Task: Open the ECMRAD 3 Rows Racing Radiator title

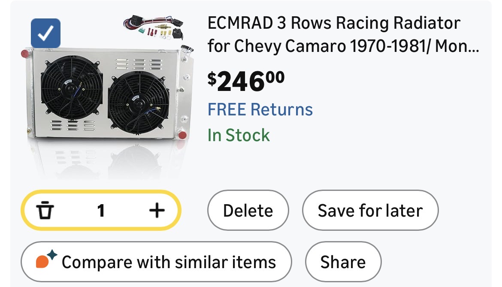Action: (x=333, y=23)
